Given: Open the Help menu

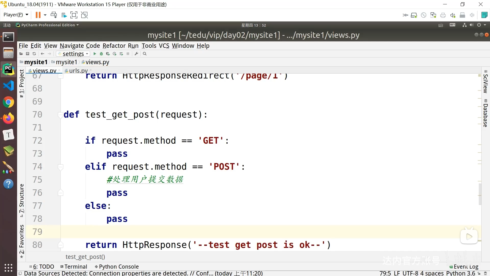Looking at the screenshot, I should pyautogui.click(x=203, y=46).
